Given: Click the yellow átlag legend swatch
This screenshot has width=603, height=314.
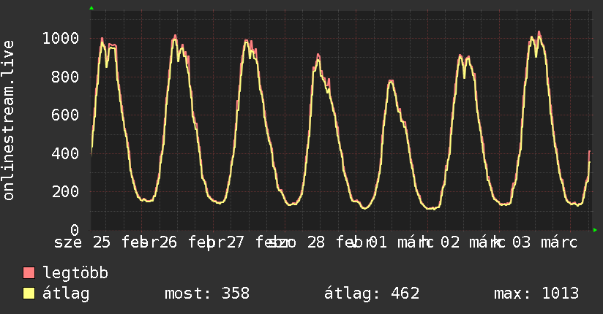Looking at the screenshot, I should [29, 294].
